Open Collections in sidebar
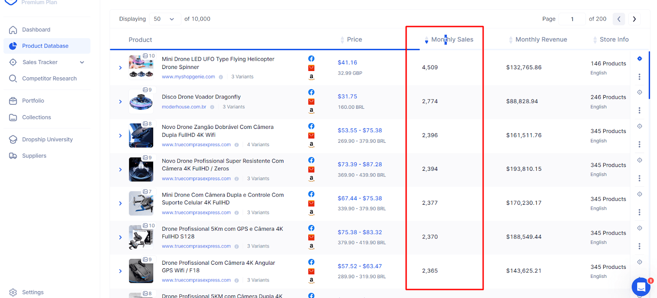Viewport: 657px width, 298px height. (37, 117)
